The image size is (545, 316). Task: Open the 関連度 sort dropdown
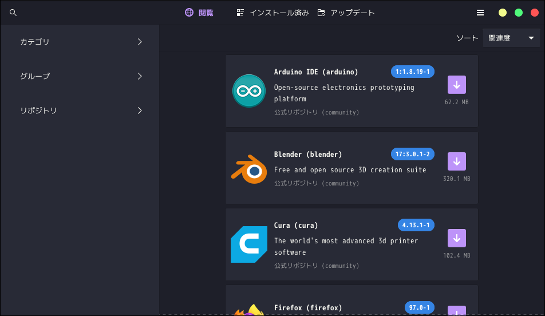pyautogui.click(x=511, y=38)
